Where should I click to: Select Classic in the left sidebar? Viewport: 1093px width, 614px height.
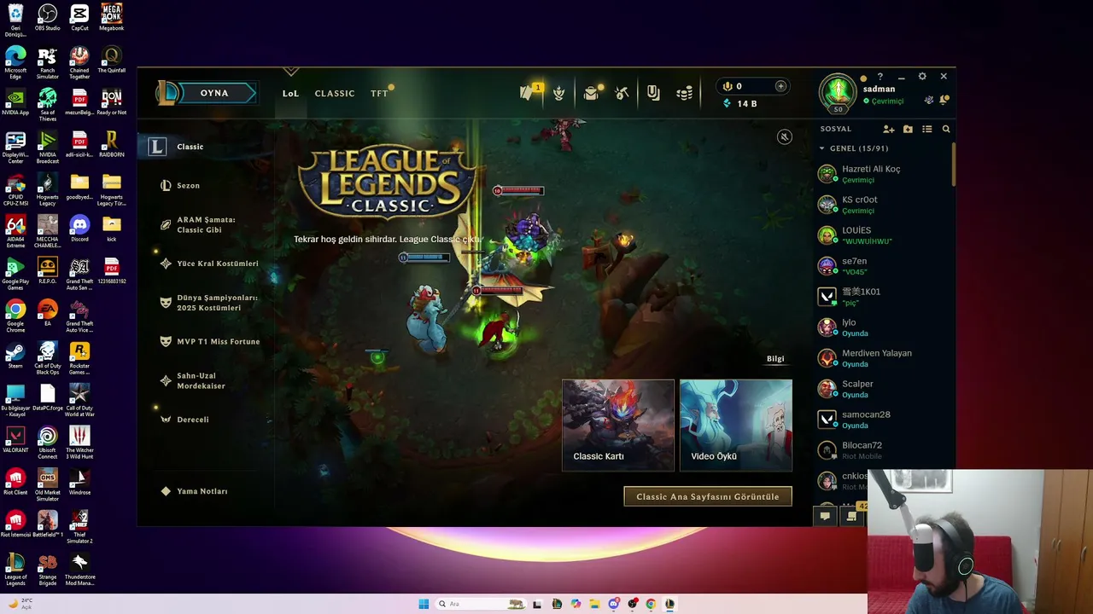206,147
